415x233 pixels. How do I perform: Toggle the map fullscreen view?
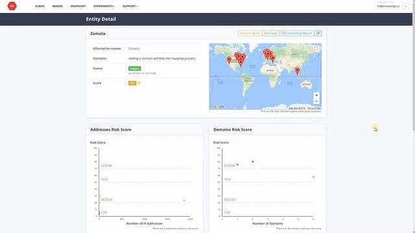(x=316, y=49)
